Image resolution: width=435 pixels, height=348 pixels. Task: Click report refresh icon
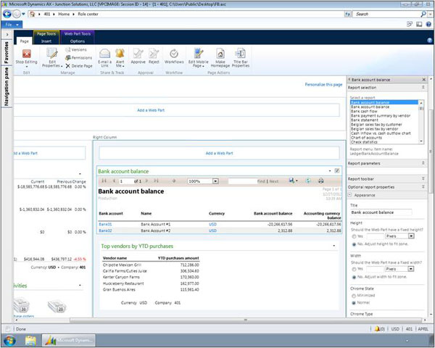pos(308,181)
